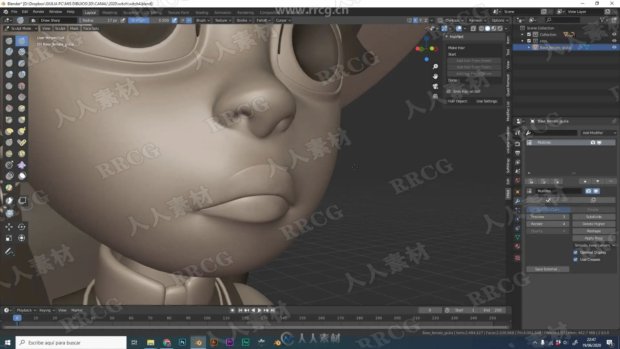Open Blender from Windows taskbar
This screenshot has width=620, height=349.
[x=198, y=343]
